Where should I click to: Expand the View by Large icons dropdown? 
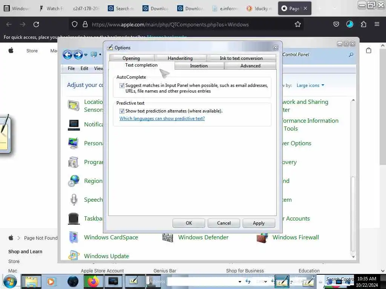coord(310,85)
